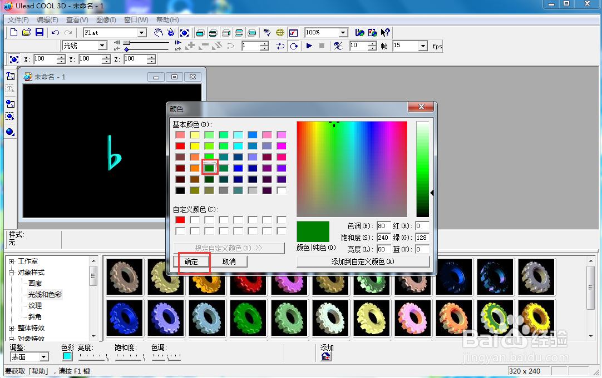
Task: Collapse the 对象样式 tree node
Action: coord(12,273)
